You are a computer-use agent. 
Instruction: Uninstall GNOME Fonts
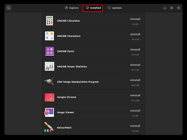click(135, 49)
